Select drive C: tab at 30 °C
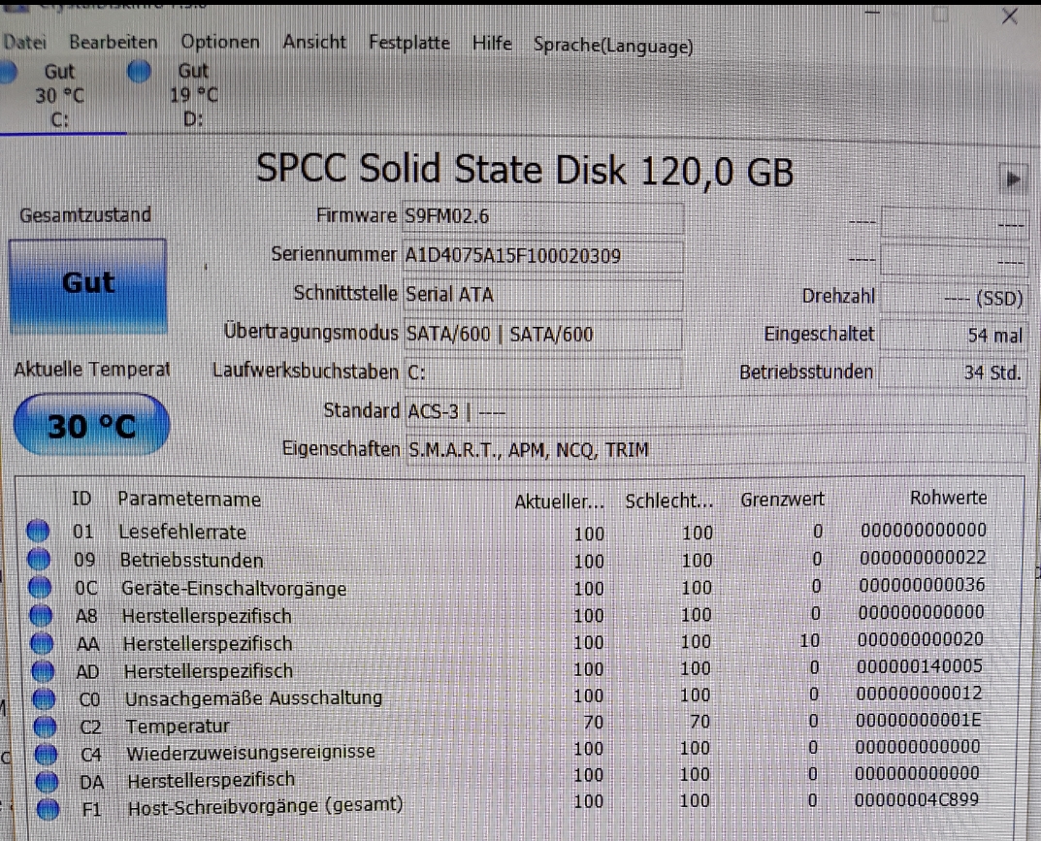Image resolution: width=1041 pixels, height=841 pixels. [x=58, y=95]
